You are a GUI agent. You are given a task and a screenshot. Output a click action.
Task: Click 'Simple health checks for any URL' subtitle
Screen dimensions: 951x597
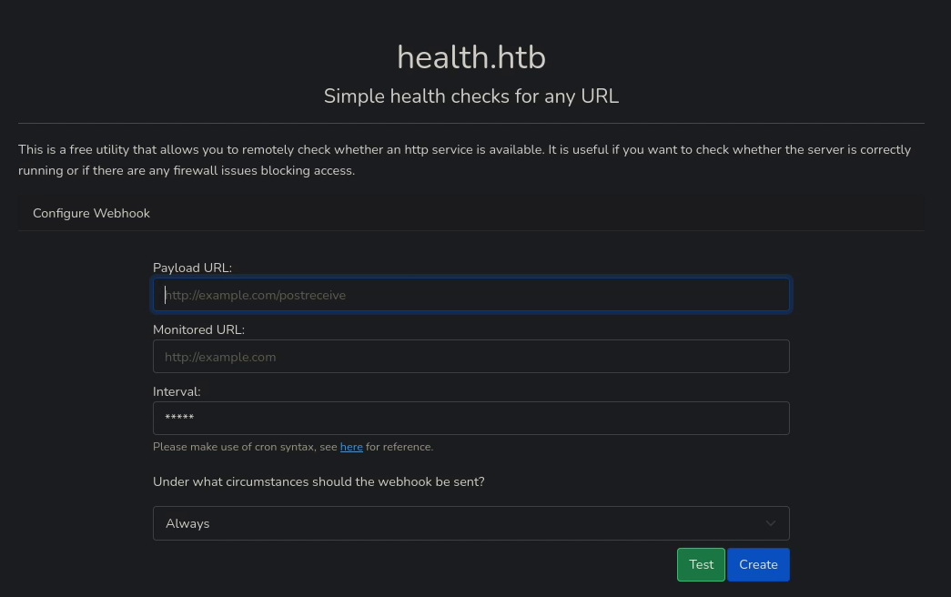coord(470,96)
